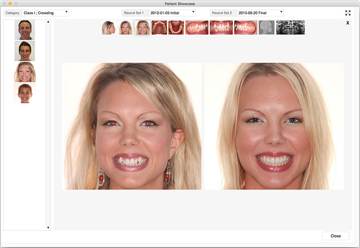Toggle full-screen view with the expand arrows icon

tap(348, 13)
